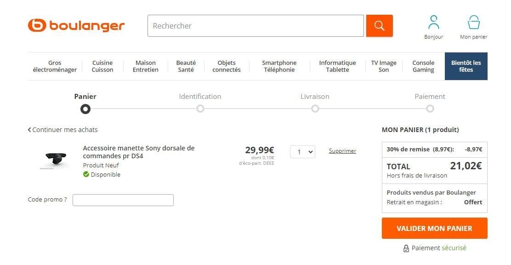Open Cuisine Cuisson menu
Screen dimensions: 511x265
[x=102, y=66]
